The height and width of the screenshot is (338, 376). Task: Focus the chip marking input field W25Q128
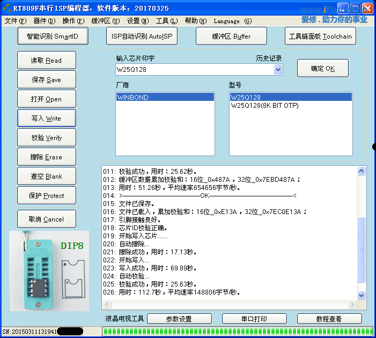(195, 70)
